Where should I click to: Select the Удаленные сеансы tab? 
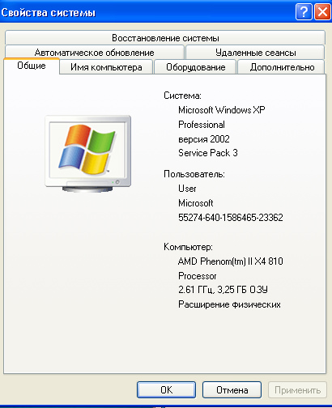pyautogui.click(x=255, y=52)
